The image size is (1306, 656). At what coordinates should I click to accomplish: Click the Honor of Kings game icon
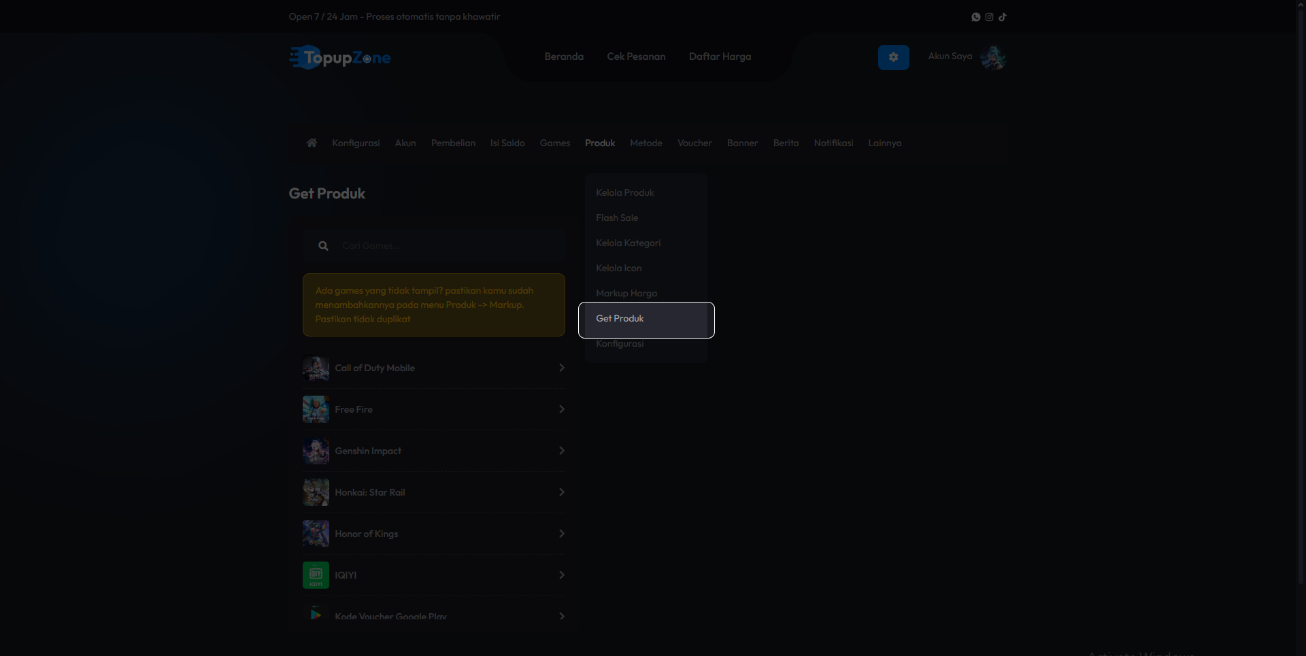click(316, 534)
